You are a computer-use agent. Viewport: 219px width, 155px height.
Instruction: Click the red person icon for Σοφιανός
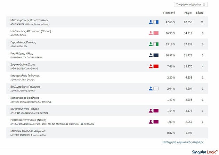point(151,66)
